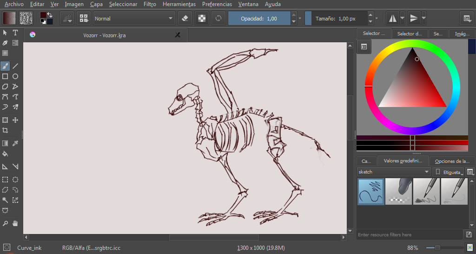The image size is (476, 254).
Task: Select the Crop tool
Action: [x=5, y=130]
